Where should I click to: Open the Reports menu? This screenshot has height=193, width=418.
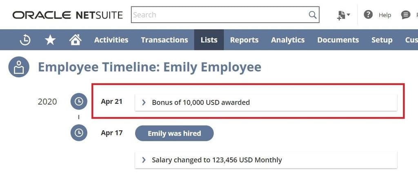[244, 40]
